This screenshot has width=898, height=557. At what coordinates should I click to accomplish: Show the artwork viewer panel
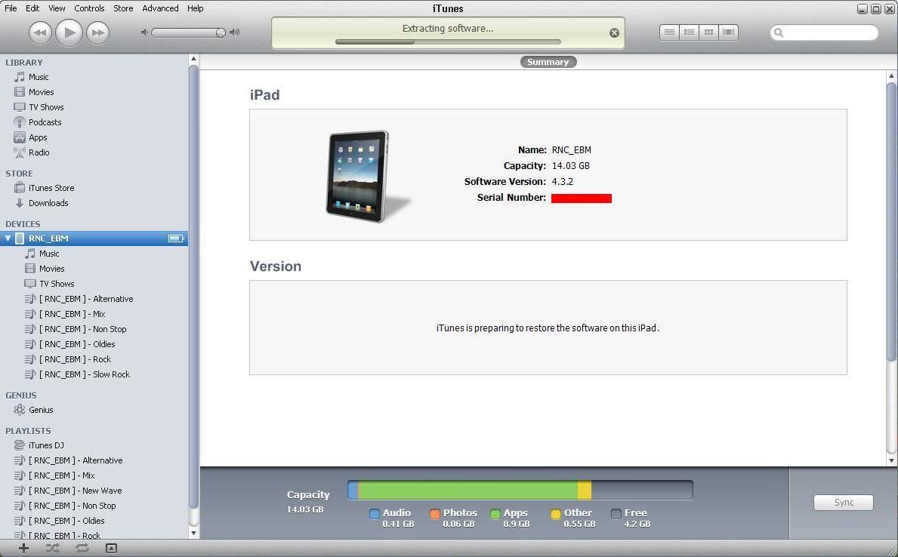pos(111,549)
